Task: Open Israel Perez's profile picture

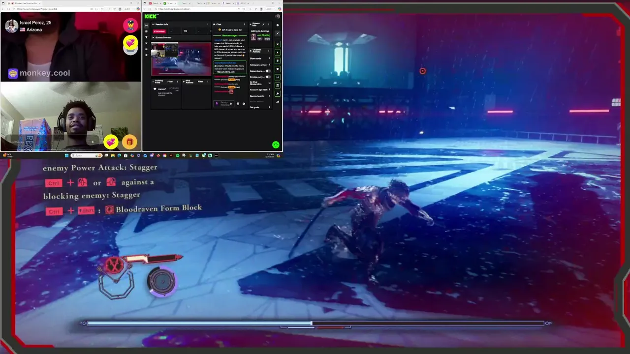Action: click(x=12, y=26)
